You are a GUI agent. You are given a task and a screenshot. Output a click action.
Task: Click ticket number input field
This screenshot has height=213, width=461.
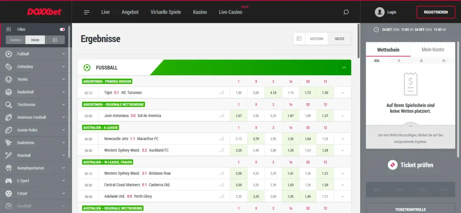click(411, 189)
